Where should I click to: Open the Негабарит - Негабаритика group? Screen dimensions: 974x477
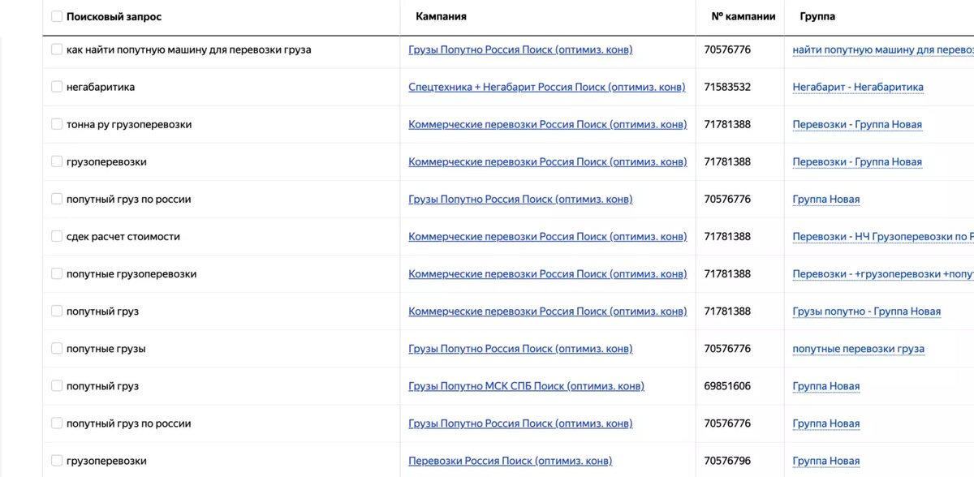coord(858,87)
